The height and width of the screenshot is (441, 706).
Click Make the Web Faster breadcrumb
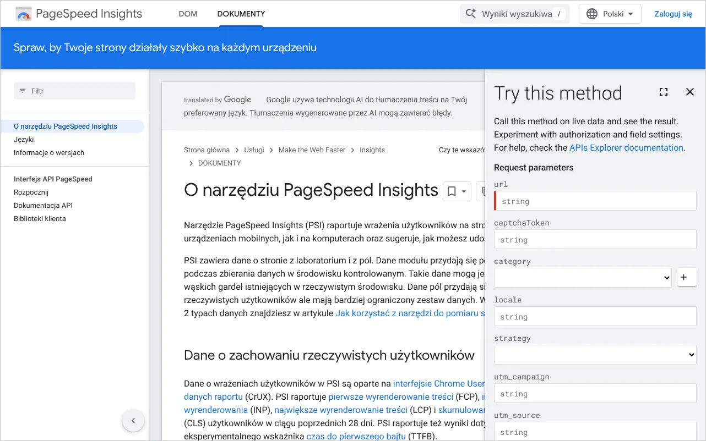point(312,150)
